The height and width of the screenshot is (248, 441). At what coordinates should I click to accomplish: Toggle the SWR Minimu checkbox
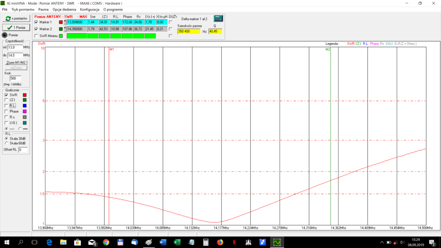point(35,35)
